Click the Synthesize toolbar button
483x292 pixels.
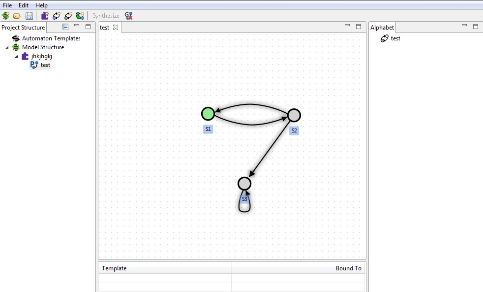pos(106,16)
